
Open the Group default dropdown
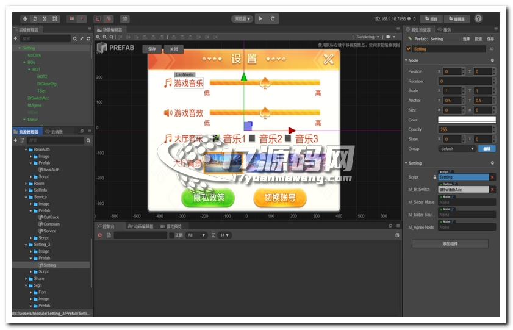point(457,149)
